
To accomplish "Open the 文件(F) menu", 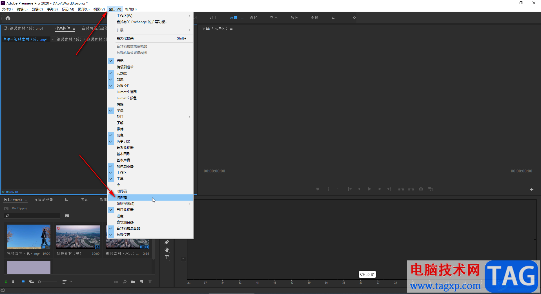I will (x=7, y=9).
